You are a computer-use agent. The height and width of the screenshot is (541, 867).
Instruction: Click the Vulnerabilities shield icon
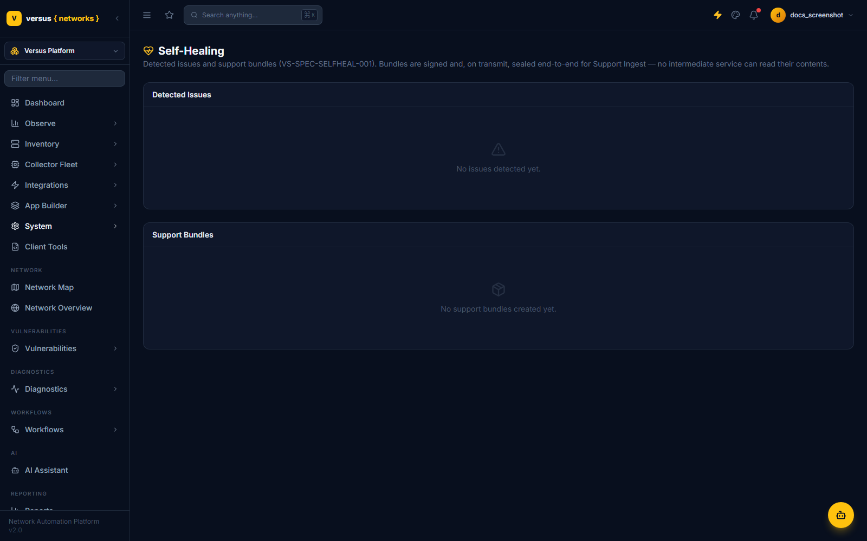tap(15, 348)
